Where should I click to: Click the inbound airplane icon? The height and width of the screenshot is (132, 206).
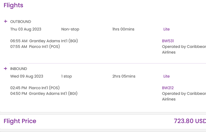[5, 69]
